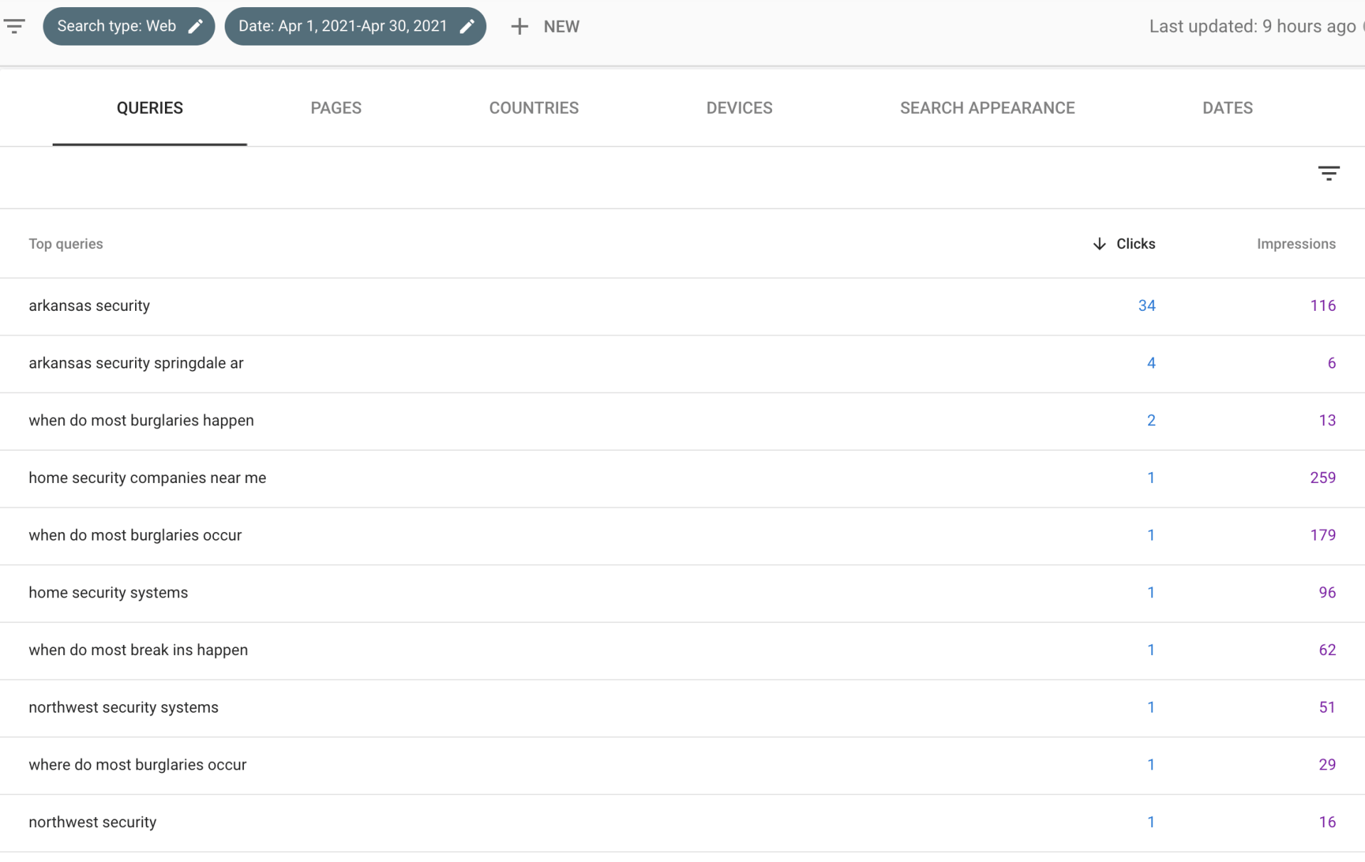Go to the Dates tab
Viewport: 1365px width, 862px height.
click(1227, 108)
